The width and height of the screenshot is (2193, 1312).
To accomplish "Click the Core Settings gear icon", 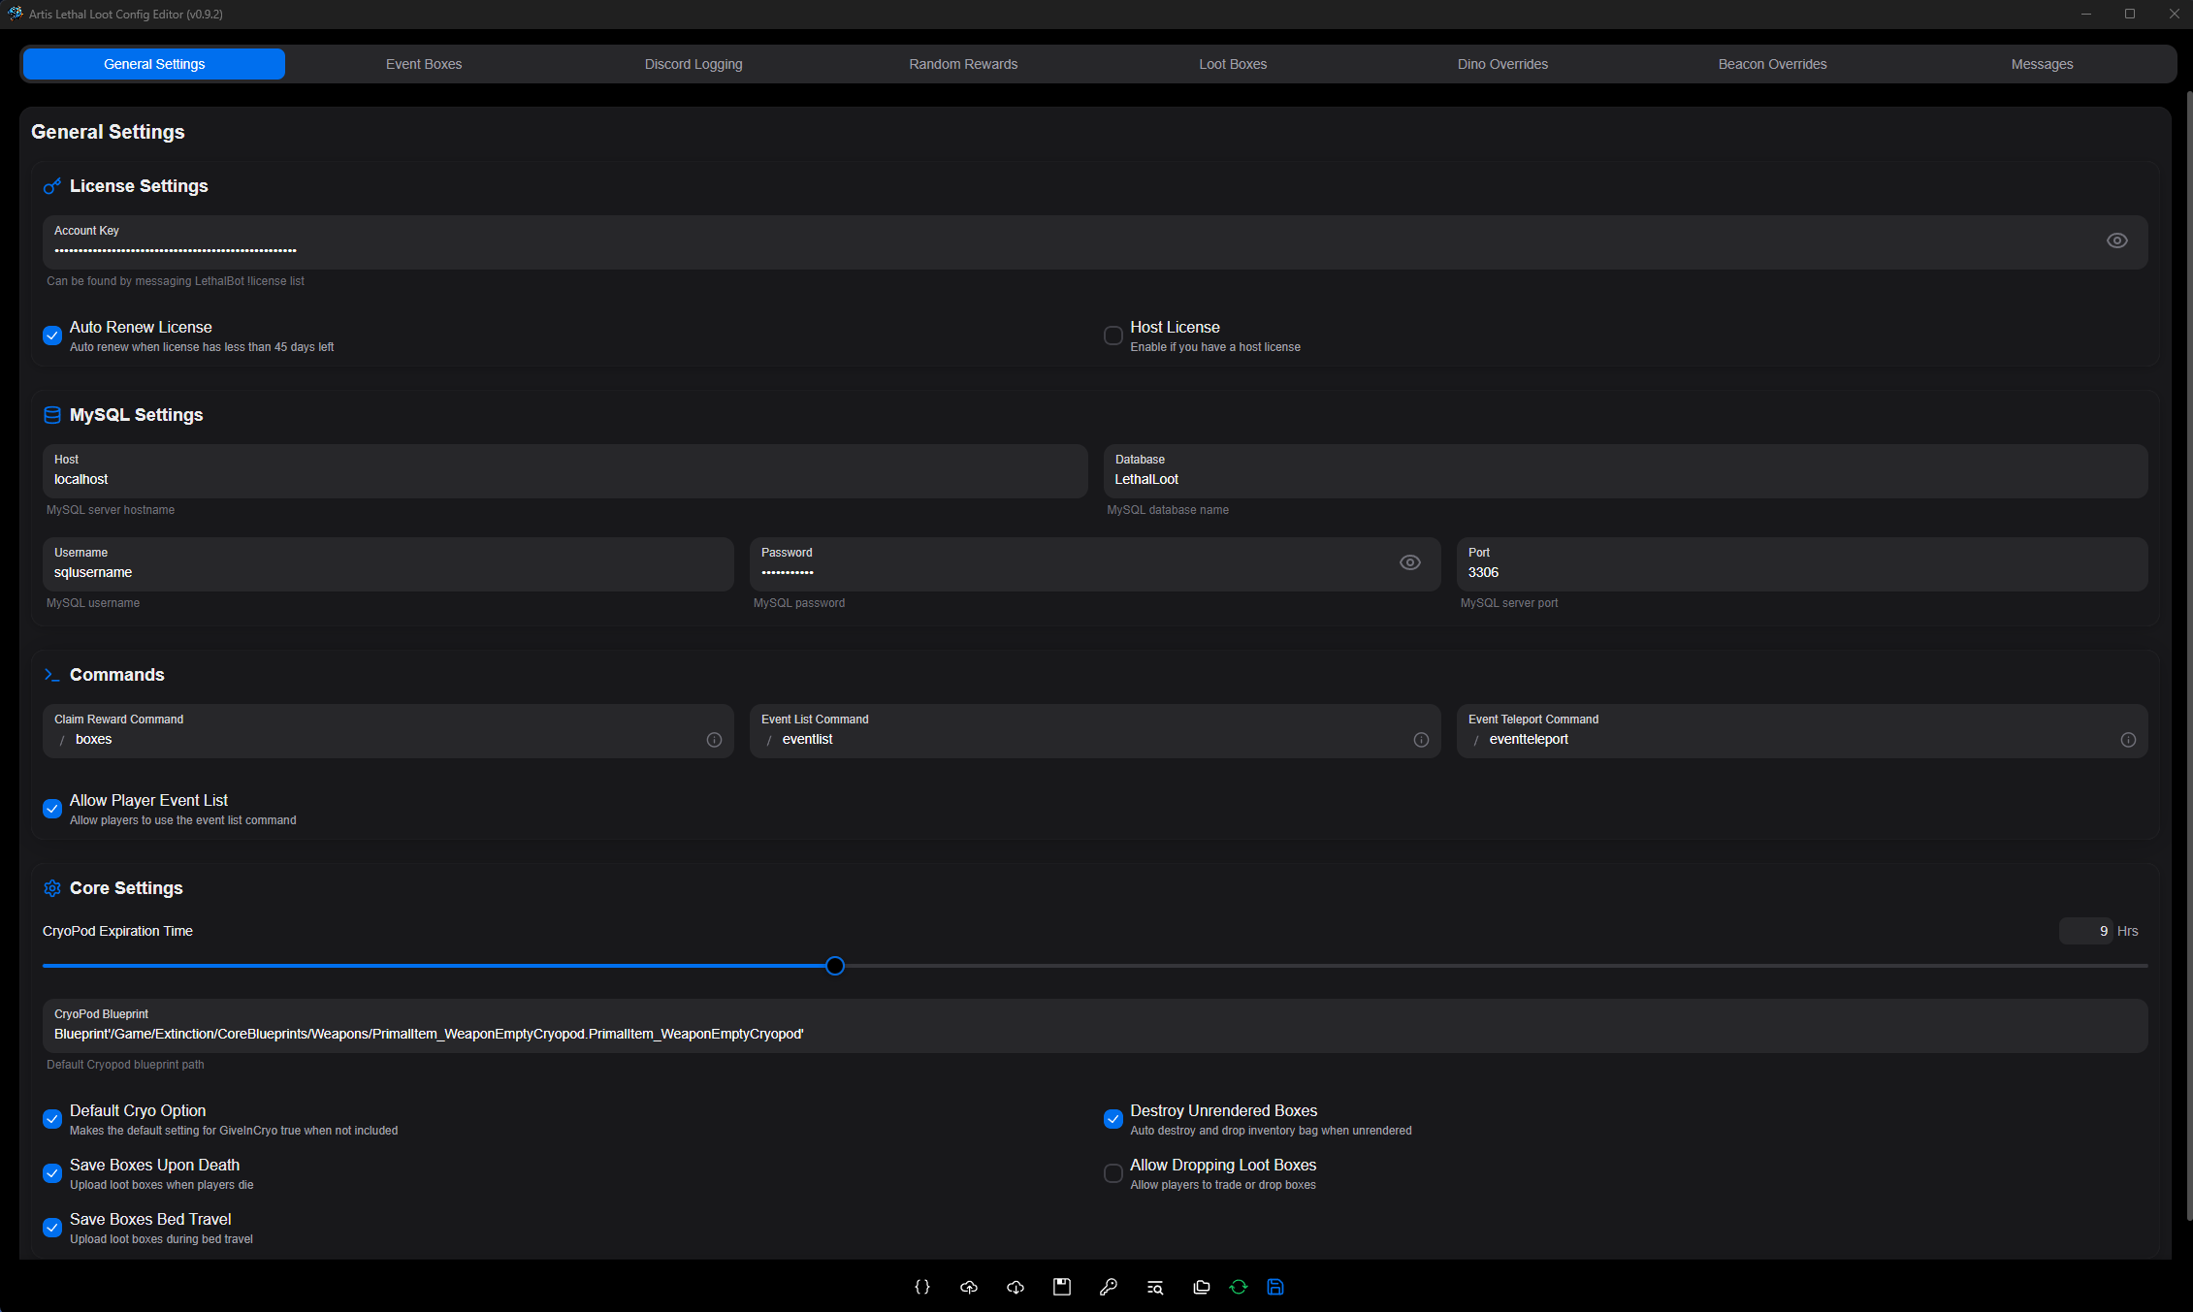I will click(52, 888).
